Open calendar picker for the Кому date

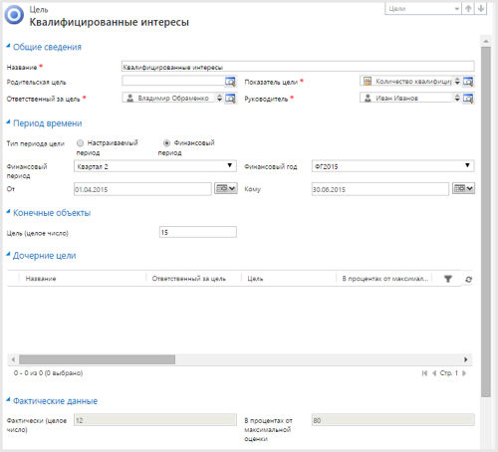pos(463,188)
